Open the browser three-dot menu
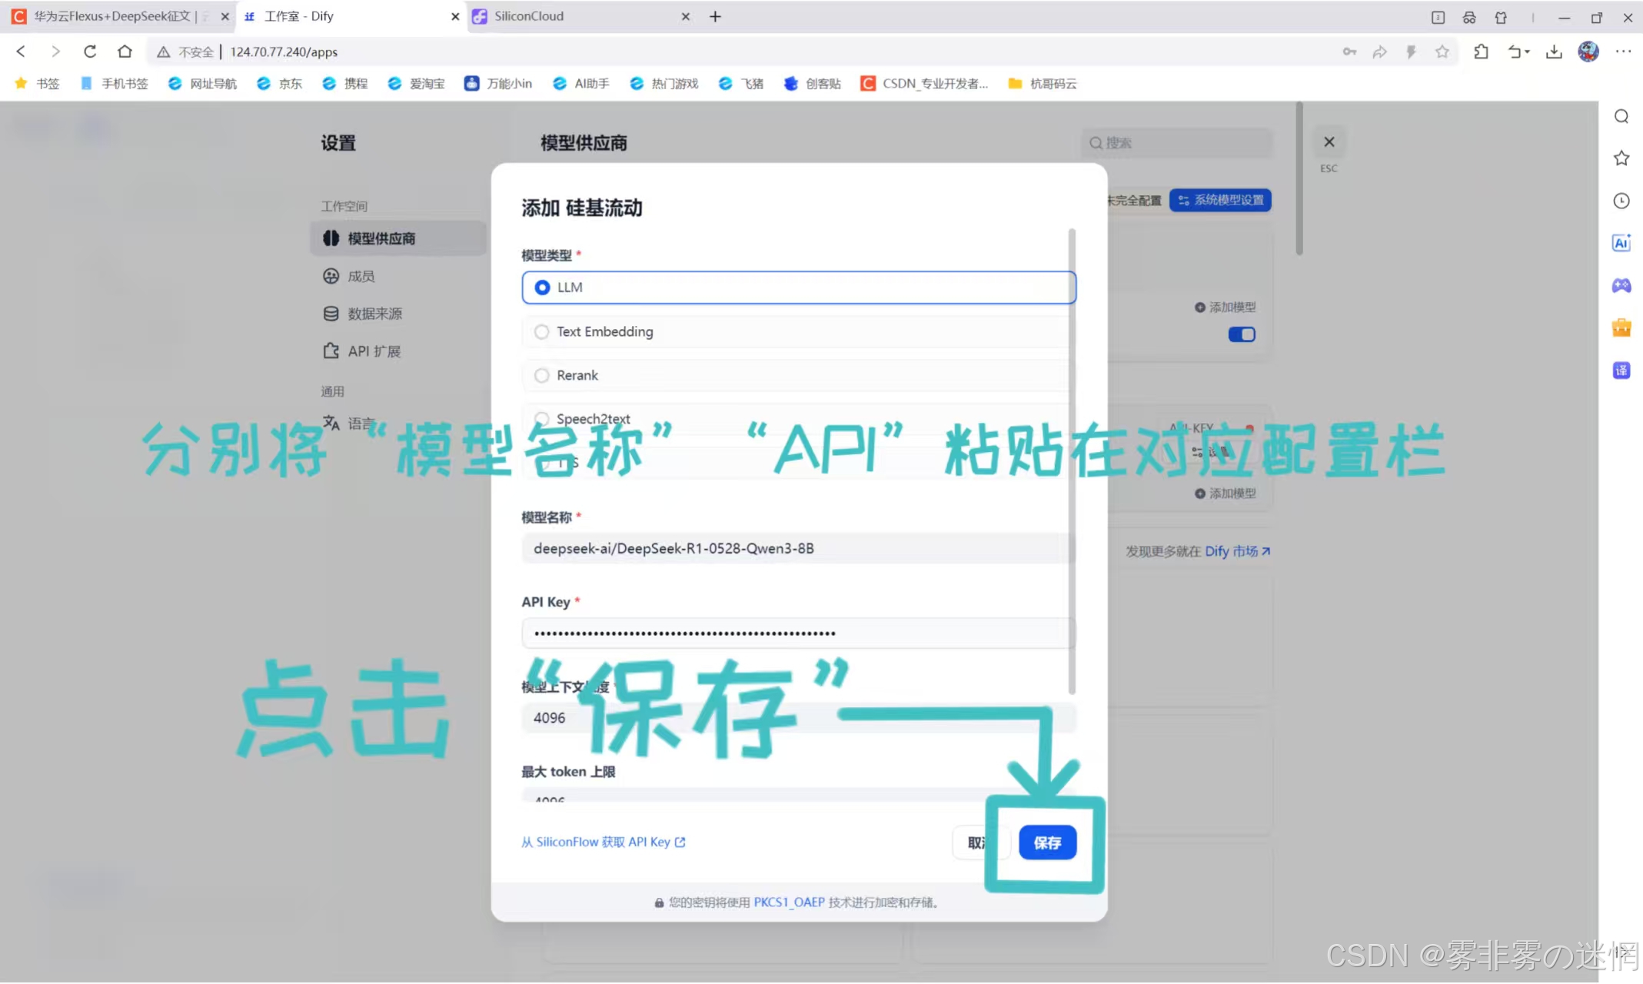 point(1623,52)
